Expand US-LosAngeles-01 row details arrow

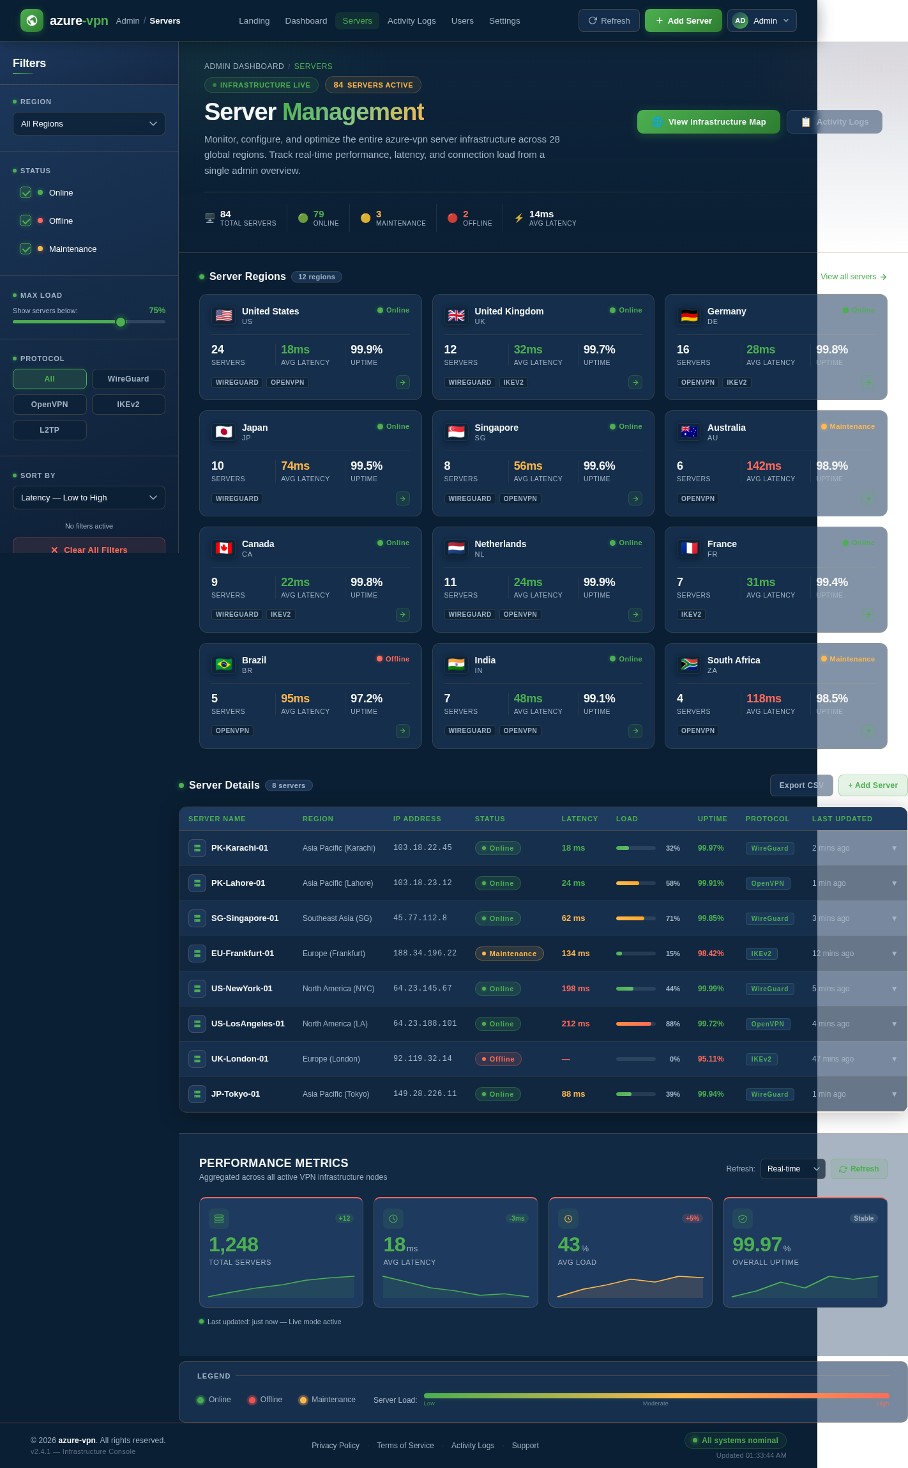click(x=894, y=1024)
